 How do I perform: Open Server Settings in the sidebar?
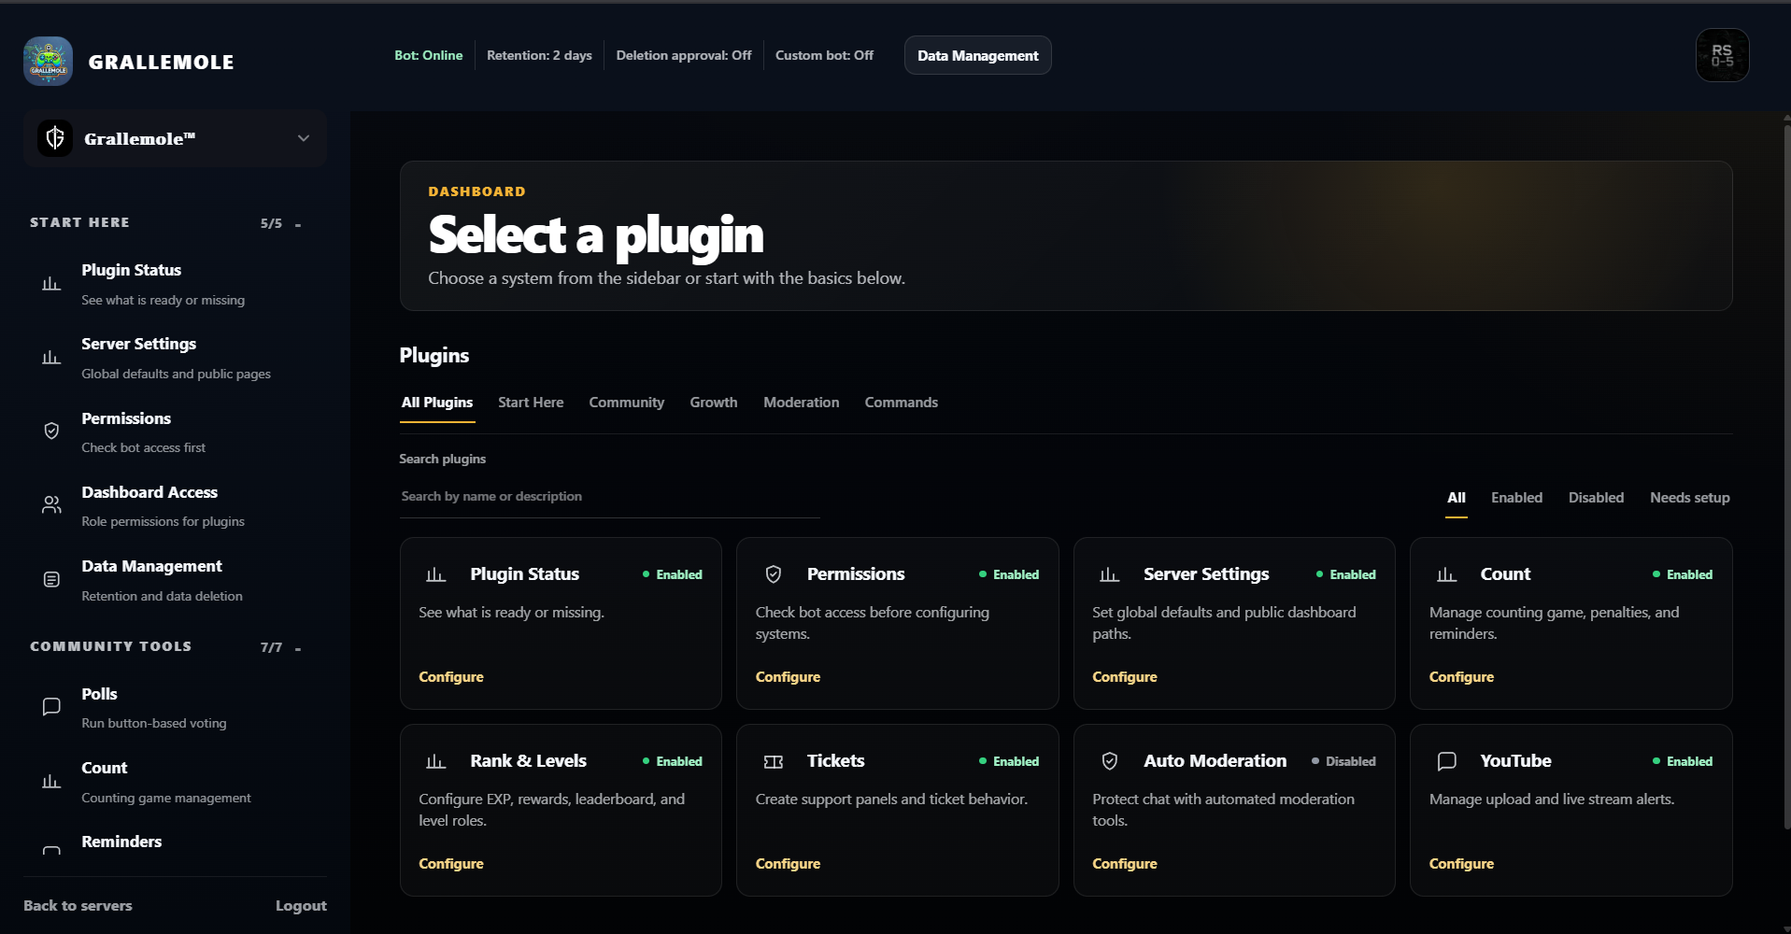coord(175,358)
